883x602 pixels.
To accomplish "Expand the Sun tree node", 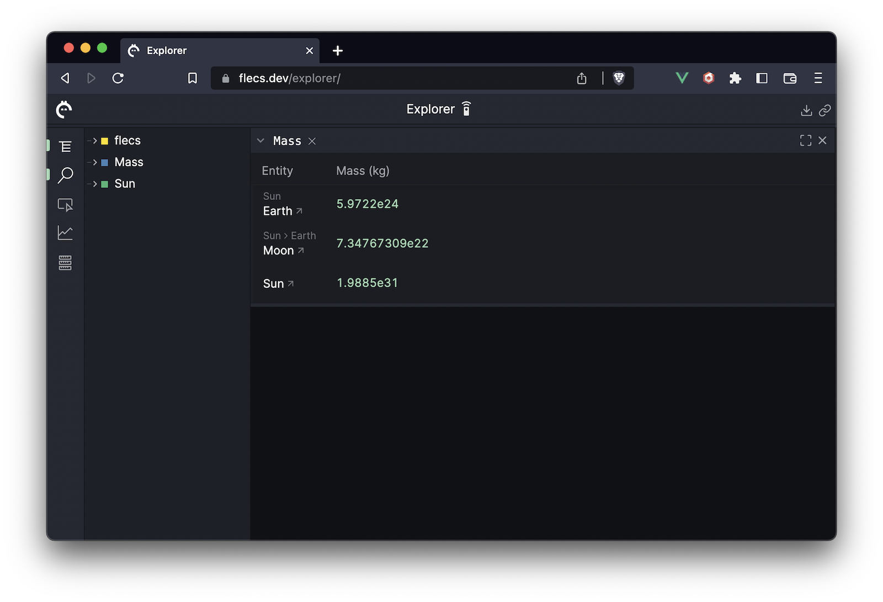I will tap(94, 184).
